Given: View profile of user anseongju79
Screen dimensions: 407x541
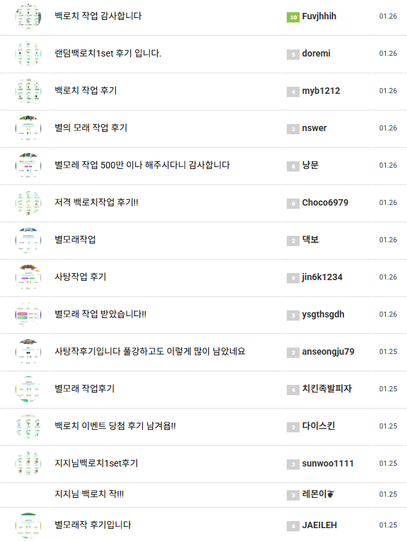Looking at the screenshot, I should click(x=328, y=351).
